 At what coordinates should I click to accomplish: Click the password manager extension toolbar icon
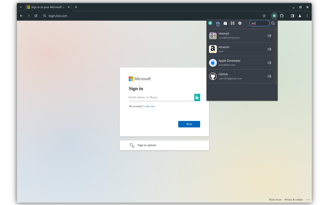(x=274, y=16)
